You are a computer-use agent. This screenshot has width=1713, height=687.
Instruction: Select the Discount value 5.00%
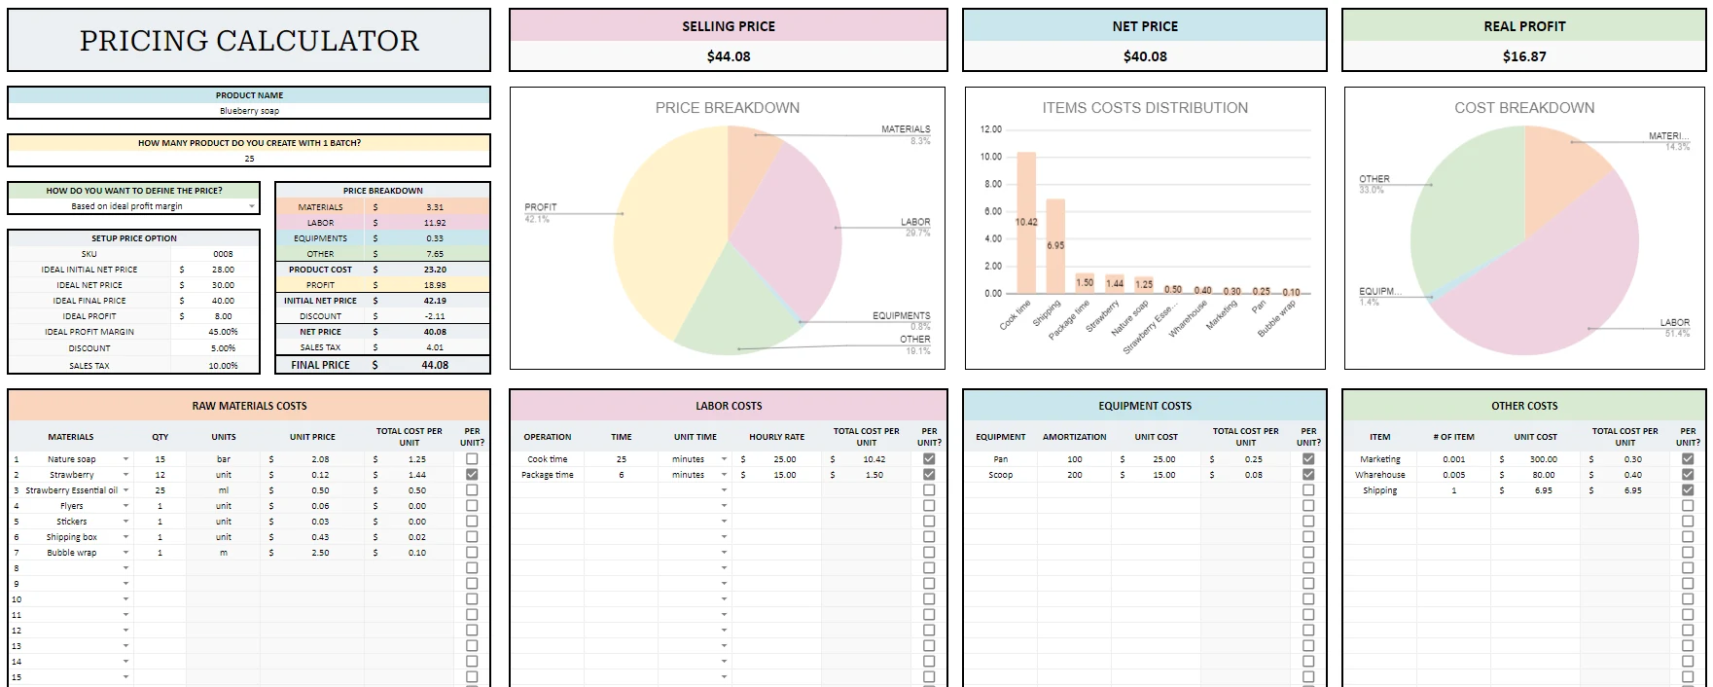(223, 347)
